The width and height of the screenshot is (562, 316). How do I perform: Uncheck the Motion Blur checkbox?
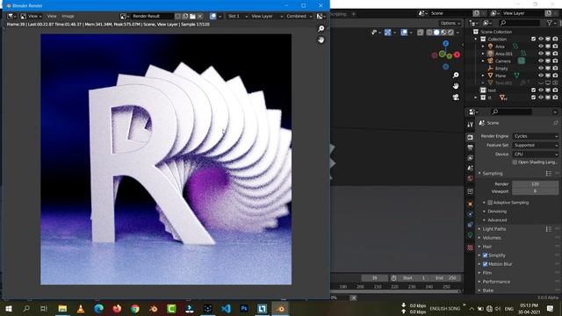(x=485, y=264)
